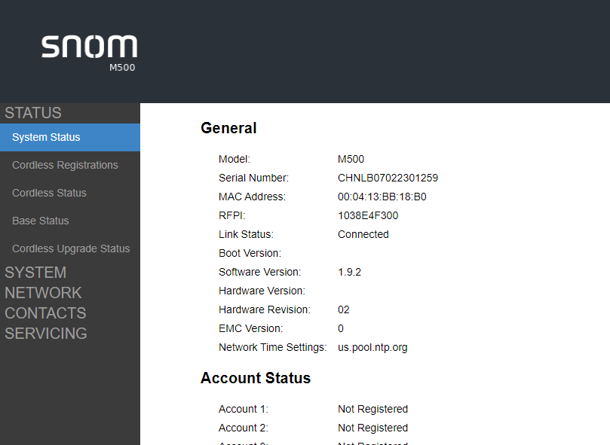Viewport: 610px width, 445px height.
Task: Open Cordless Registrations in the sidebar
Action: 65,165
